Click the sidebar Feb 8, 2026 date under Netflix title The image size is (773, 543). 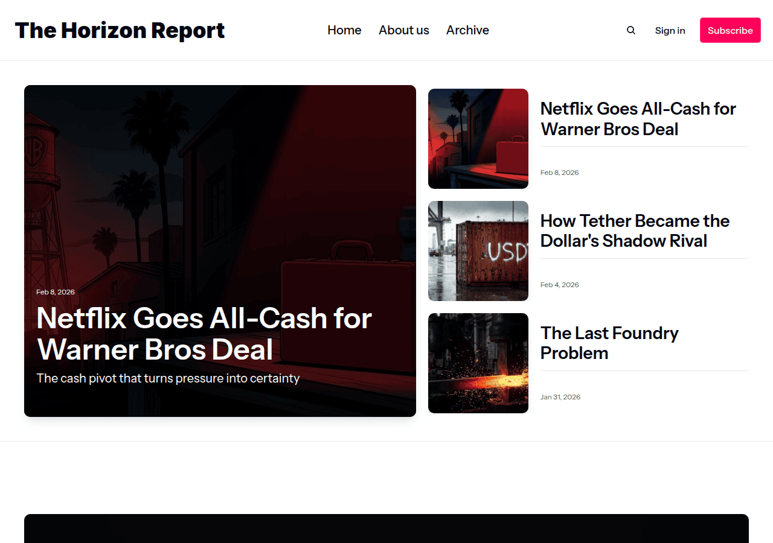[x=560, y=173]
